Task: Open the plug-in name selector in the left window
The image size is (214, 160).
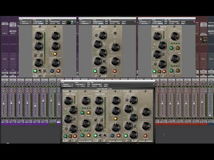Action: (25, 24)
